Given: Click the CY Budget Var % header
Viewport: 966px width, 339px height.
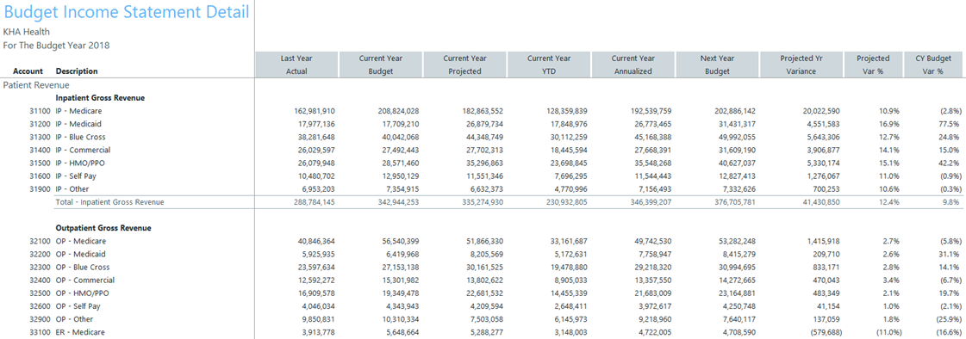Looking at the screenshot, I should pyautogui.click(x=933, y=65).
